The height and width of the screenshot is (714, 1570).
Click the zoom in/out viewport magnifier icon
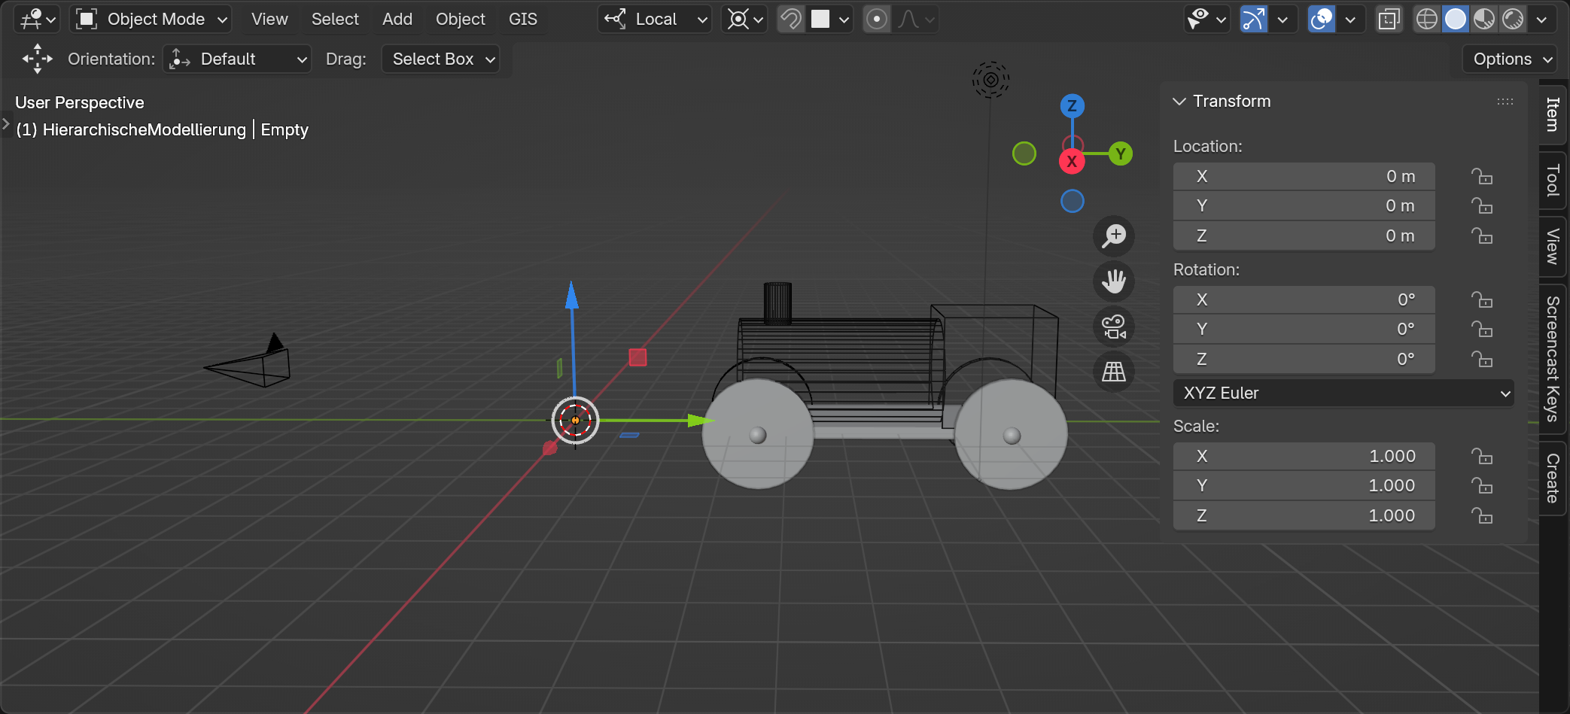[1114, 236]
